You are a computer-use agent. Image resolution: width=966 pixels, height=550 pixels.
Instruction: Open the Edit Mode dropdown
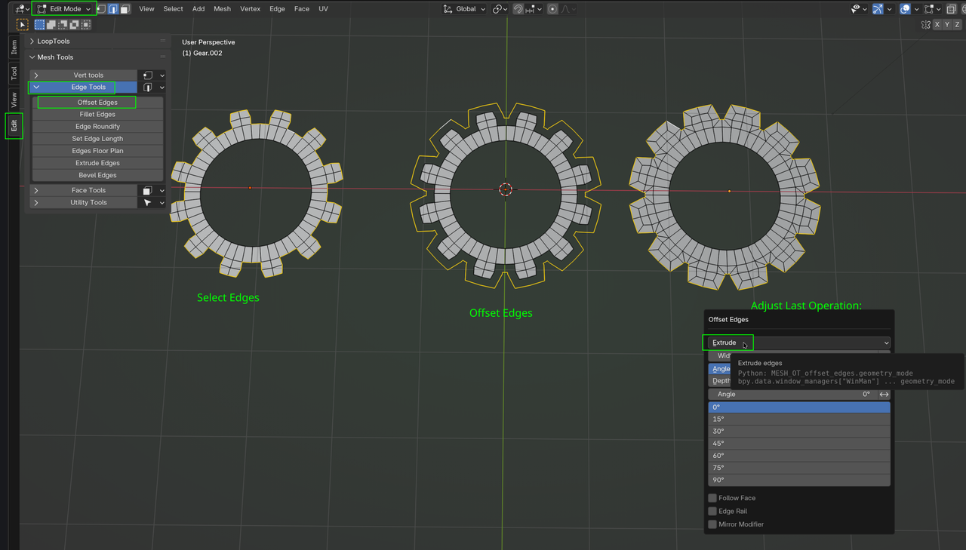[x=64, y=8]
